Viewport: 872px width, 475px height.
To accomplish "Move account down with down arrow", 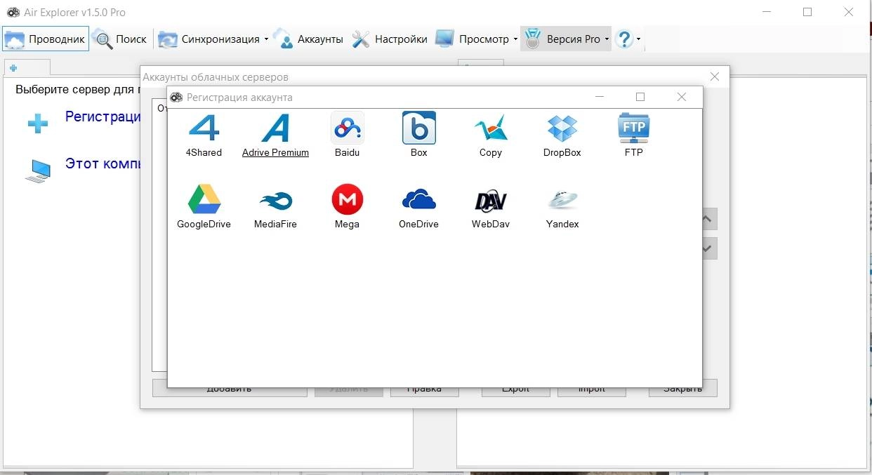I will click(x=708, y=248).
